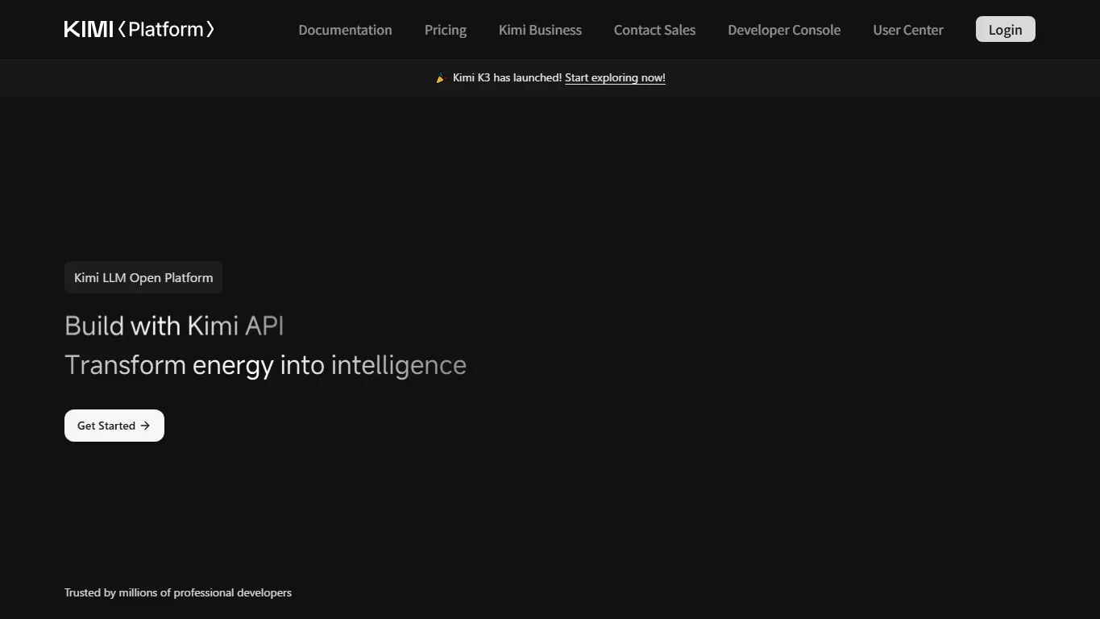Select Contact Sales in top navigation
Screen dimensions: 1100x619
pyautogui.click(x=654, y=30)
